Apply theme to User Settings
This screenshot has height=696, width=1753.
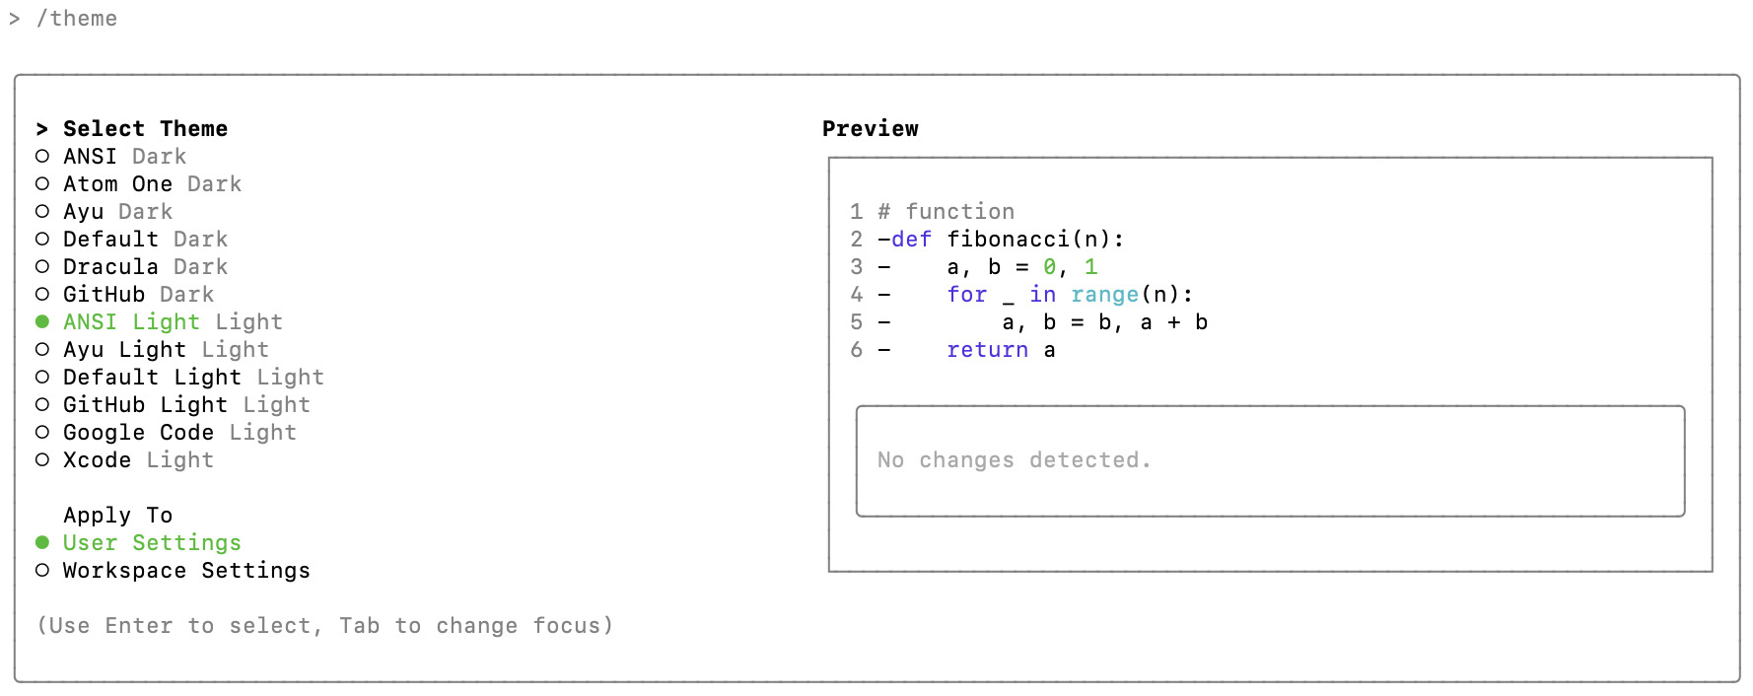(x=151, y=543)
